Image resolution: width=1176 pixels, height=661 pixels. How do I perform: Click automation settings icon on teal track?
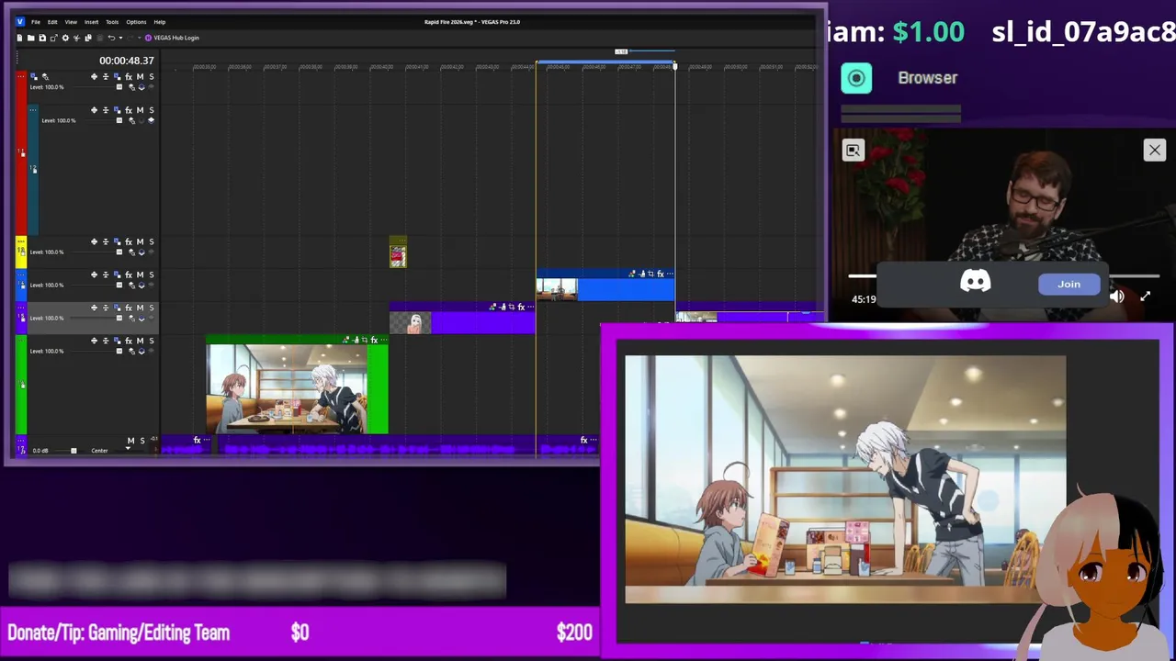click(131, 120)
